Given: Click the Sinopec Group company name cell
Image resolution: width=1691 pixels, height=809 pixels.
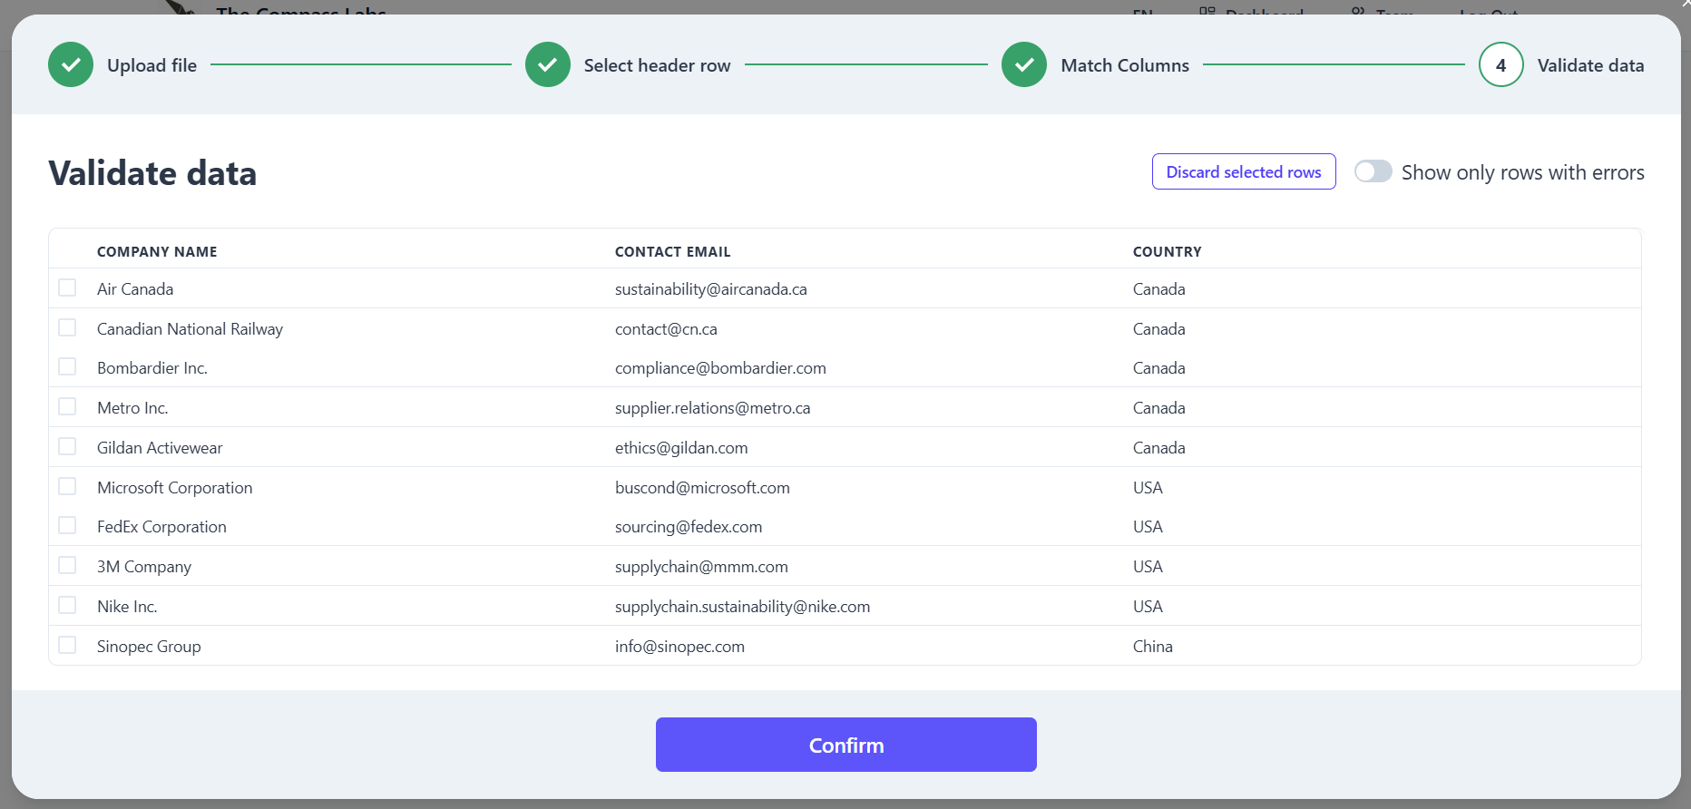Looking at the screenshot, I should (x=149, y=647).
